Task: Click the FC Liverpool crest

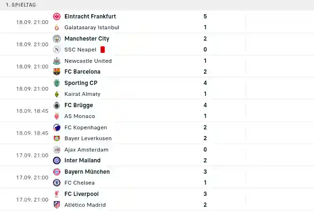Action: pos(57,194)
